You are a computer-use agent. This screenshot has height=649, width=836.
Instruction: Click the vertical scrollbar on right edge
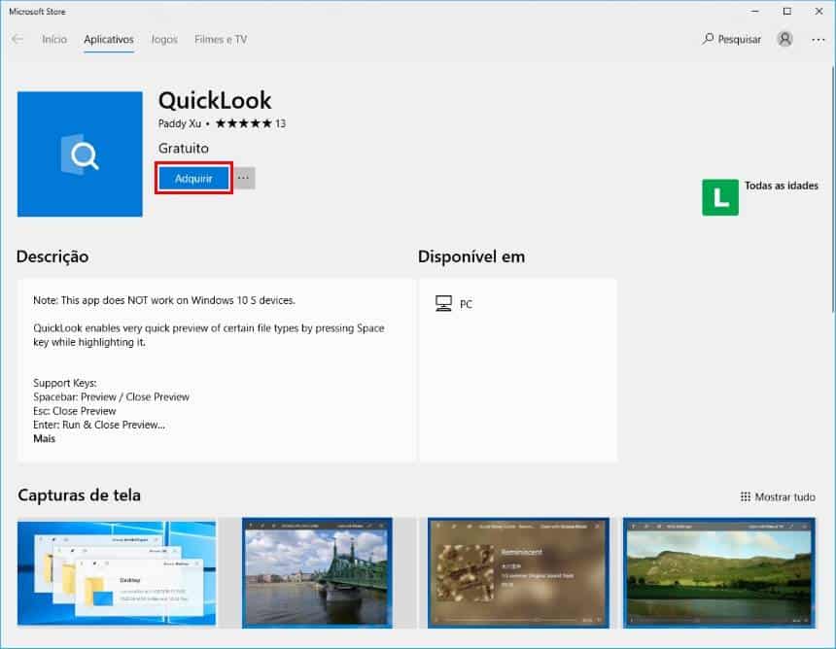[x=833, y=189]
